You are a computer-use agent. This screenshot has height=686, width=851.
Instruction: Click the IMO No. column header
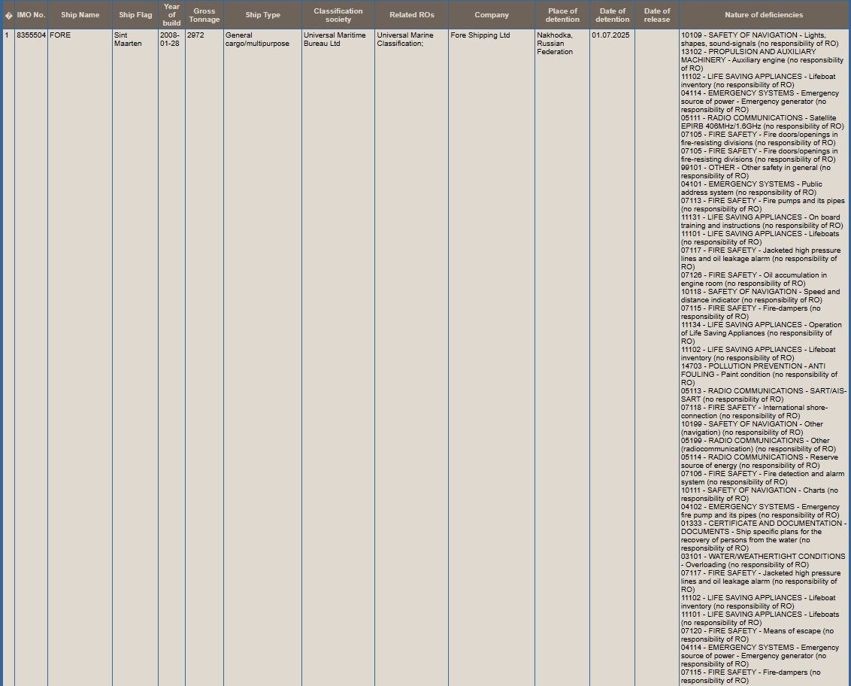pos(31,15)
